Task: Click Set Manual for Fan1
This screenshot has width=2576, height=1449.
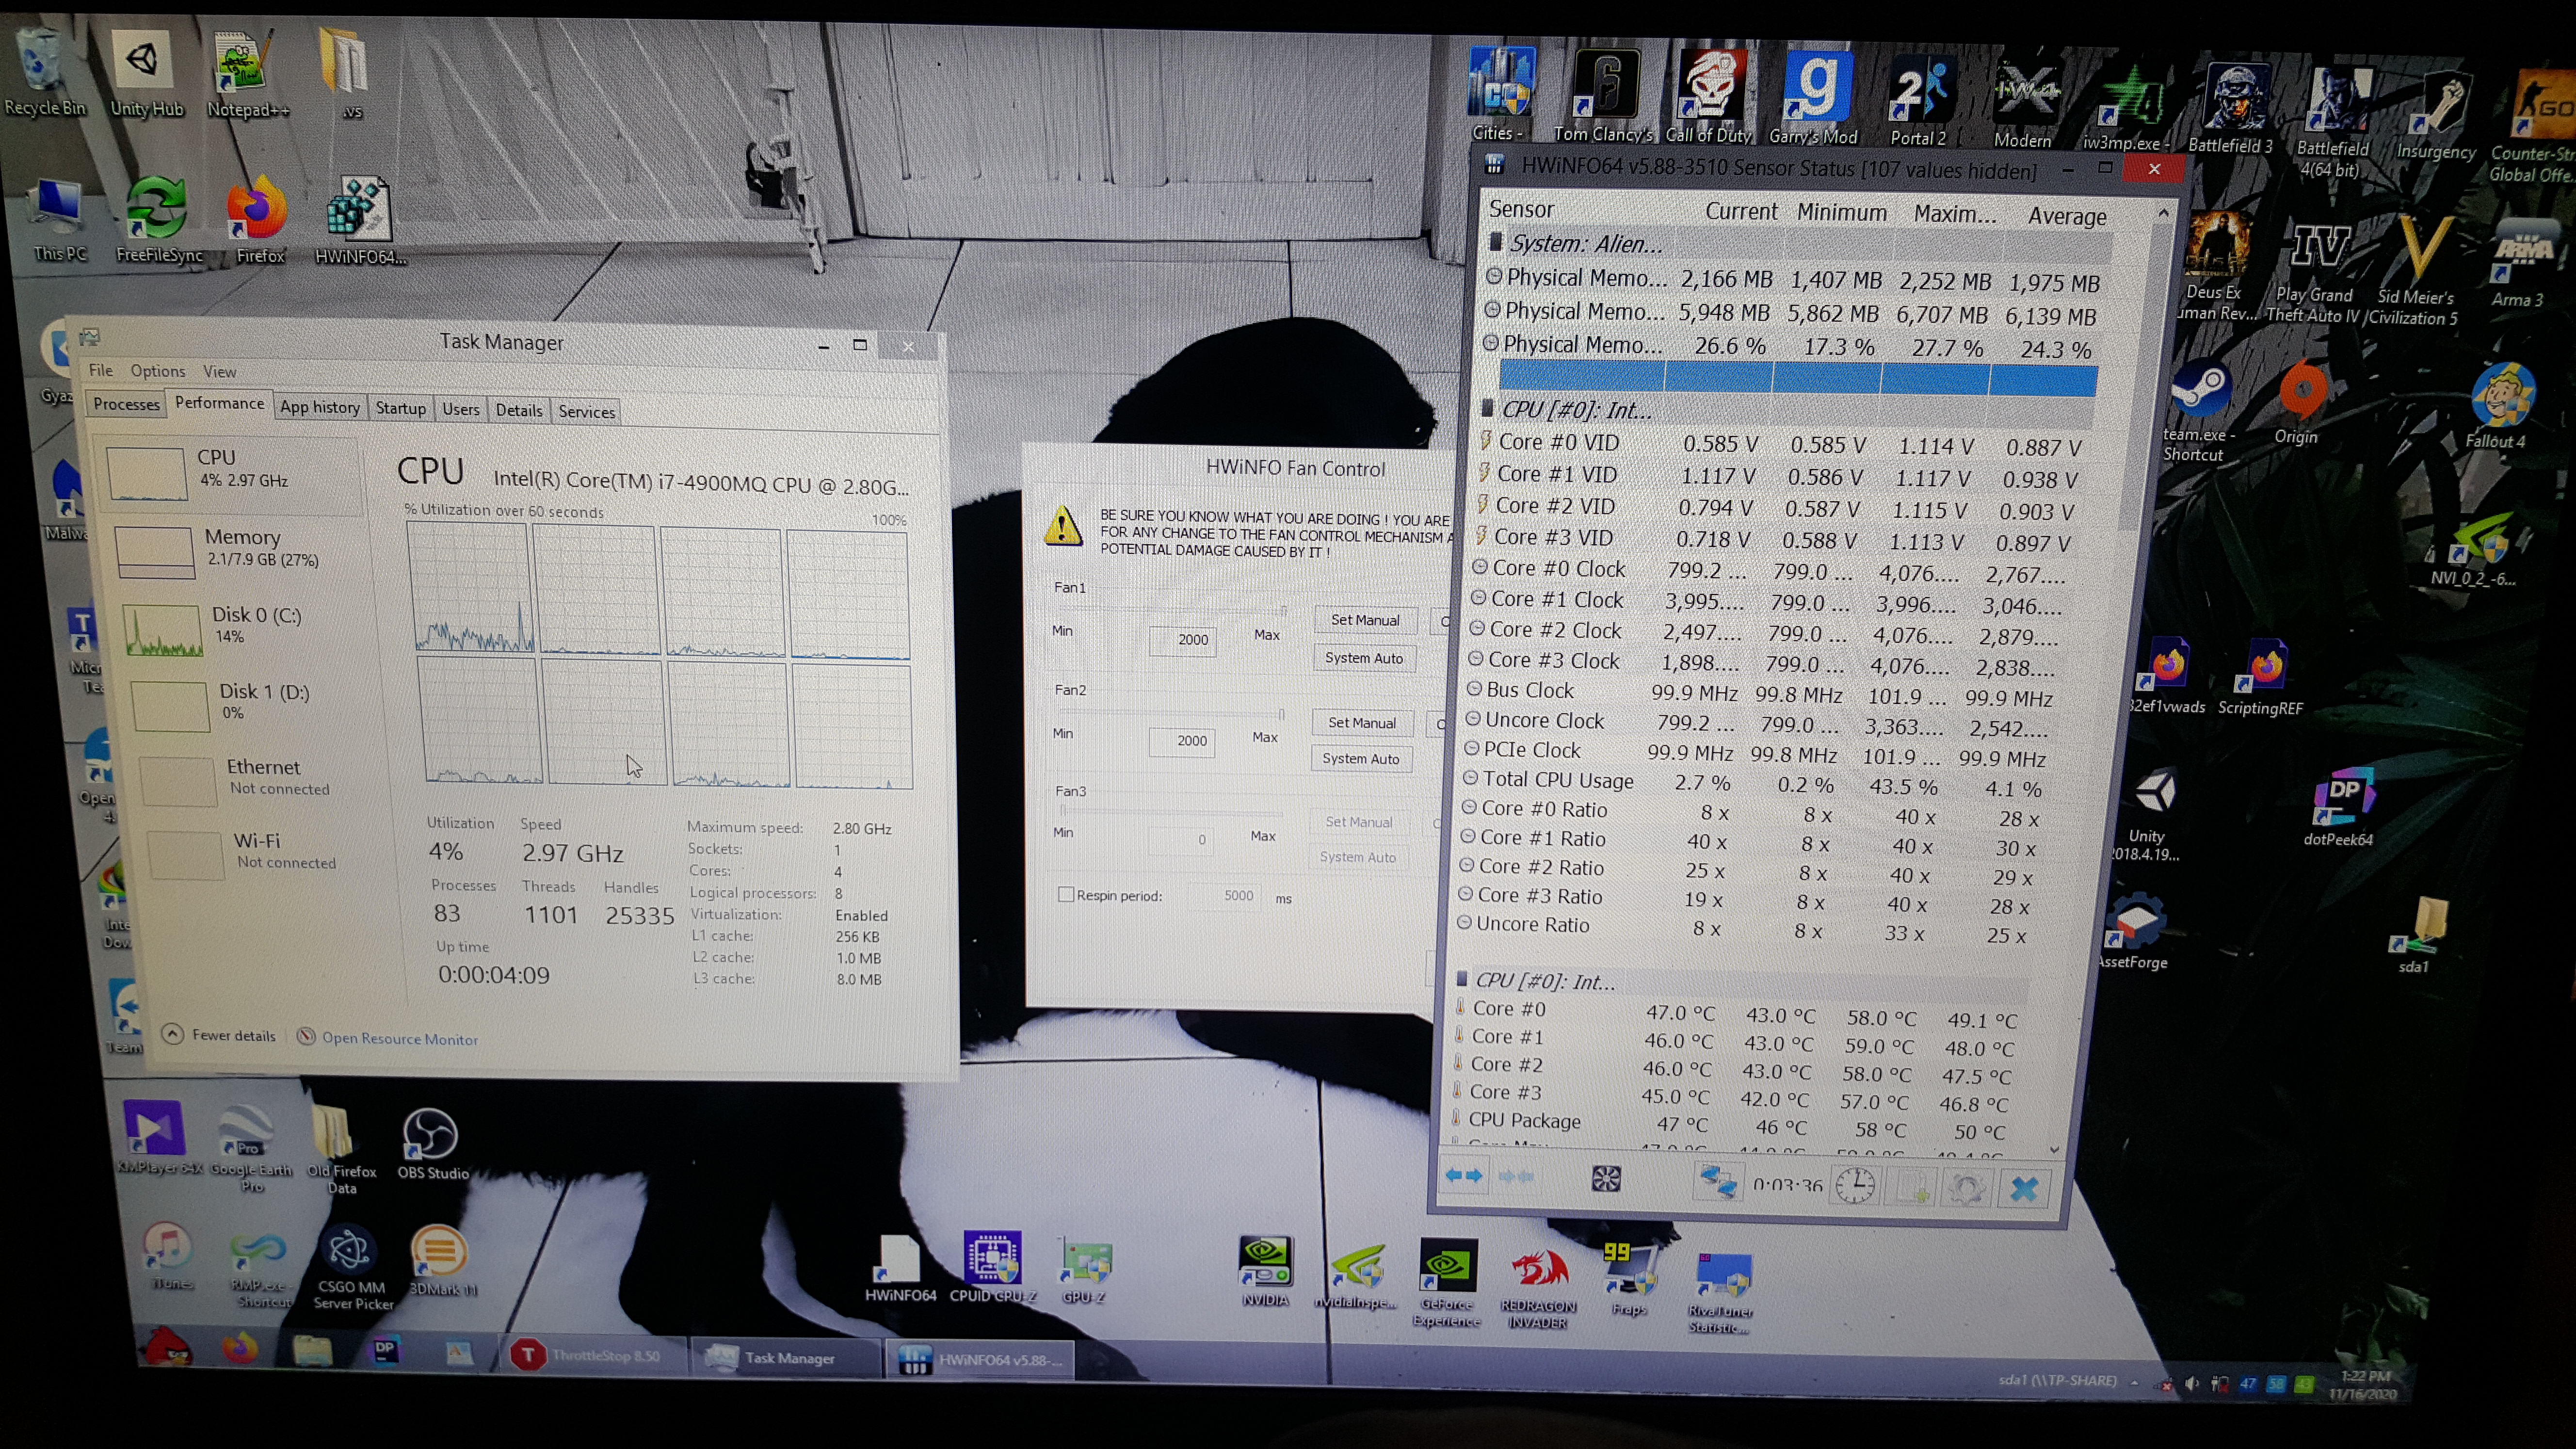Action: [1365, 620]
